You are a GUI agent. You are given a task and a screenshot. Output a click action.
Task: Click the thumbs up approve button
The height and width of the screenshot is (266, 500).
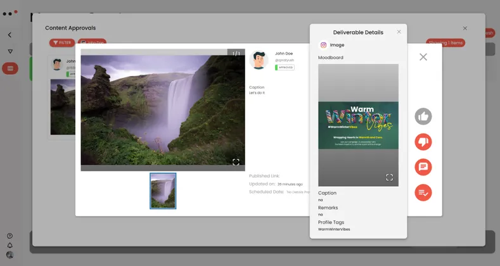(423, 117)
